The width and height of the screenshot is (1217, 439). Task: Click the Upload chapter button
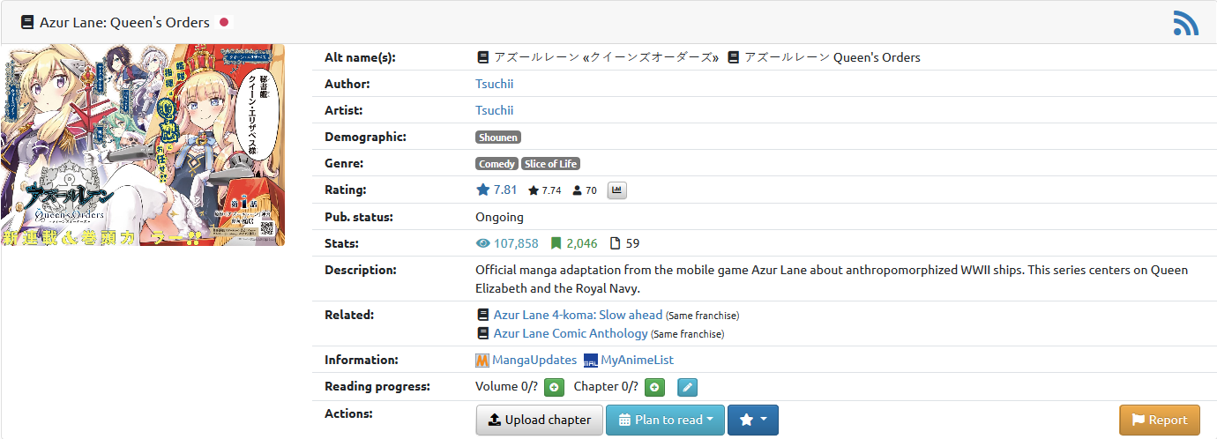(539, 420)
